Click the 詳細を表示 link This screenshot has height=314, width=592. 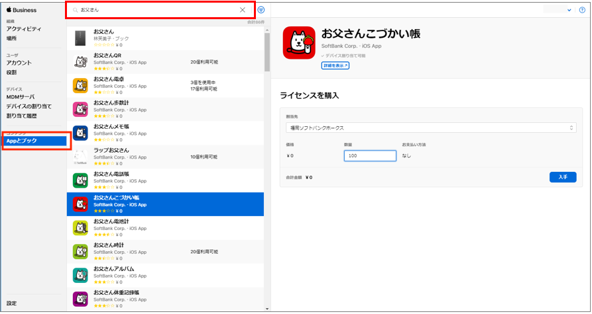(335, 66)
